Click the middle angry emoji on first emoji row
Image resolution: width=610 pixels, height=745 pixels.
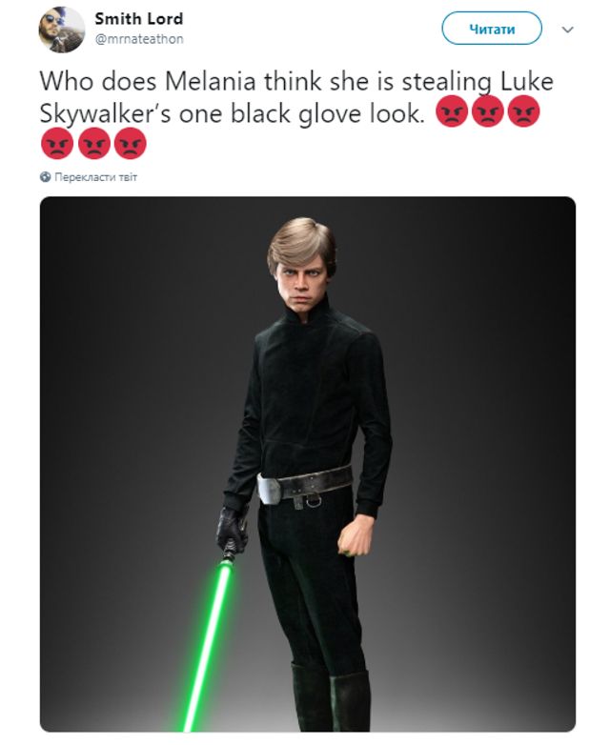(x=488, y=111)
